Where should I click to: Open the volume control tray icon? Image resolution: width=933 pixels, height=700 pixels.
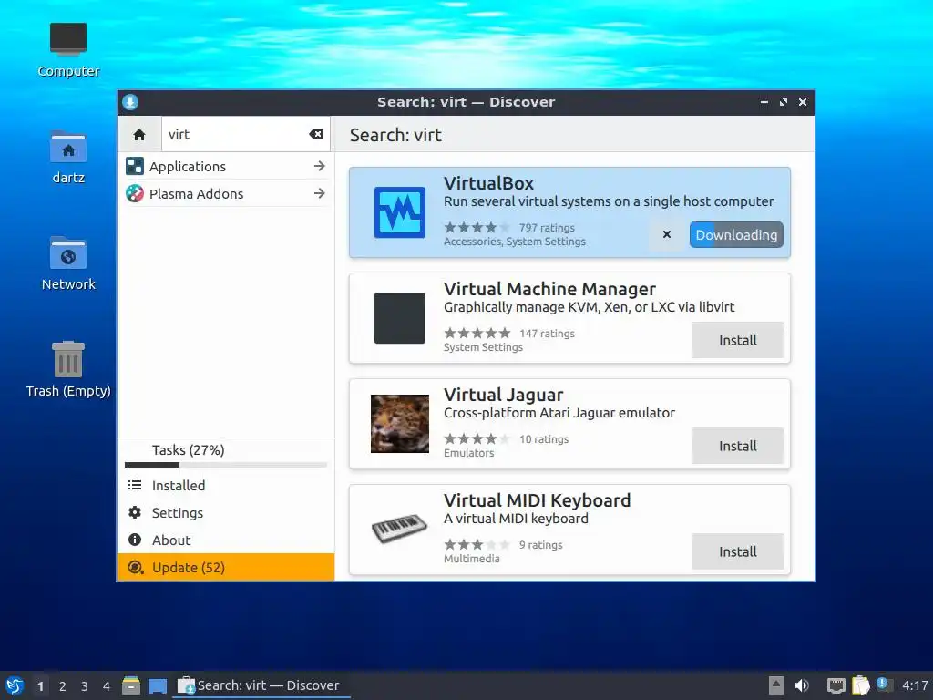802,685
